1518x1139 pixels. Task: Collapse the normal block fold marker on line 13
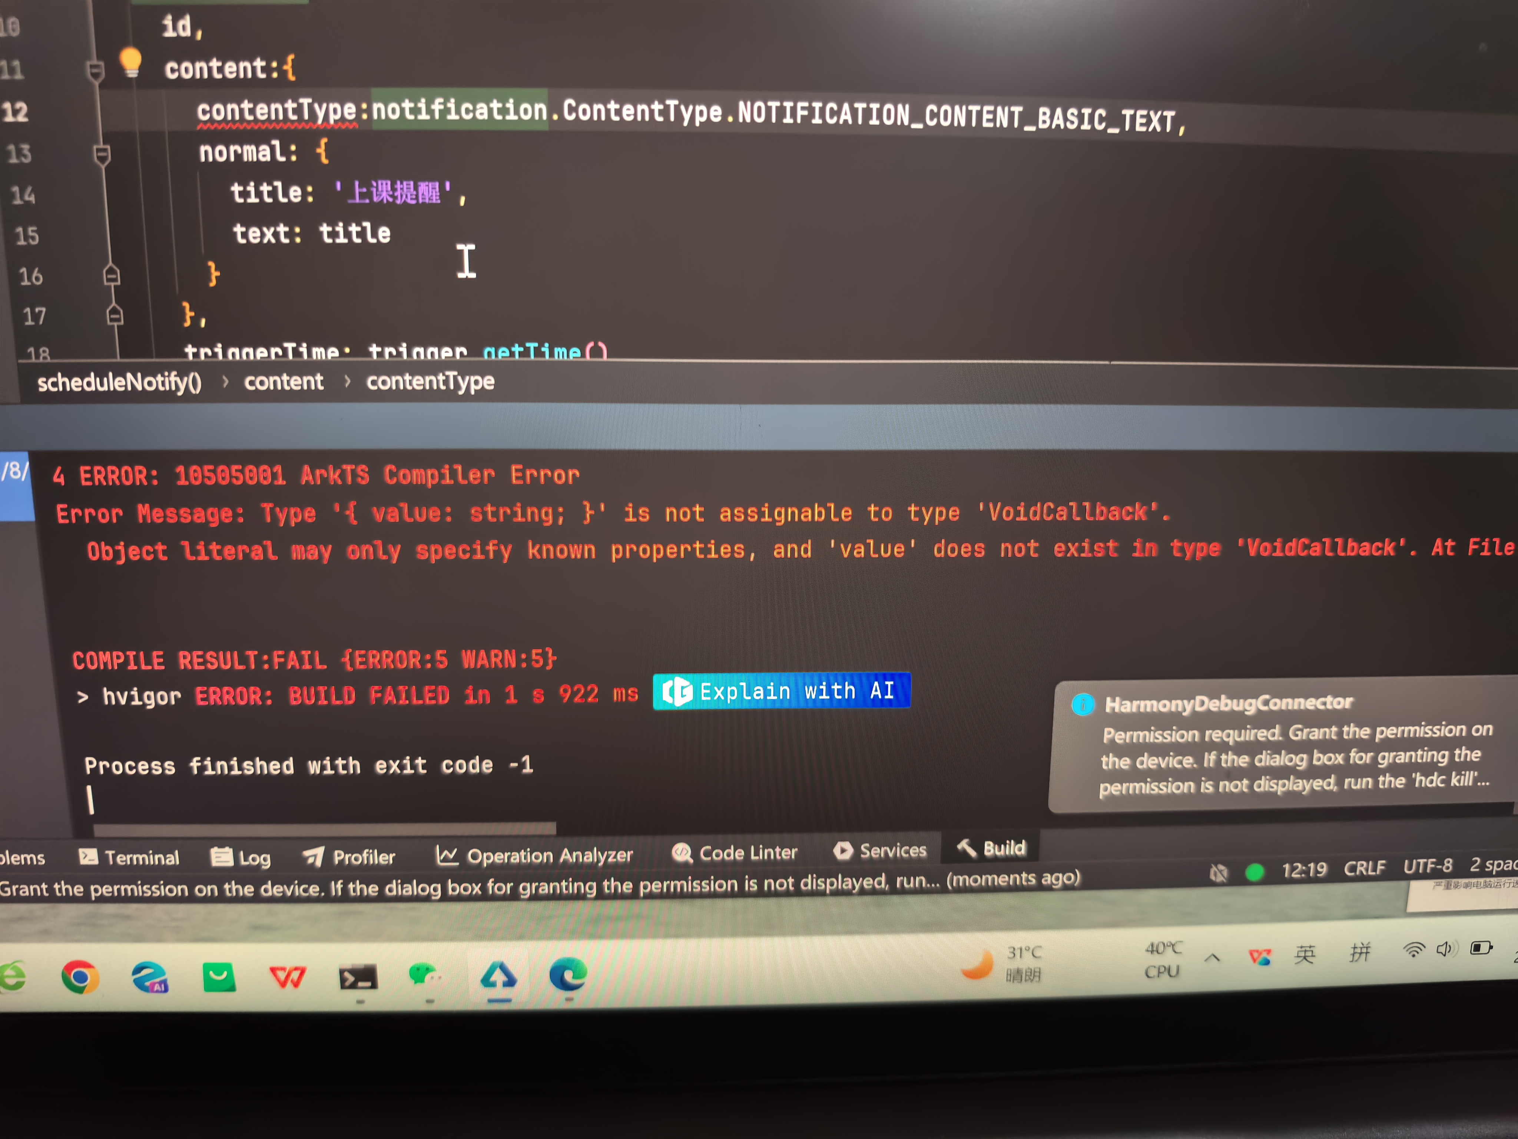tap(102, 155)
